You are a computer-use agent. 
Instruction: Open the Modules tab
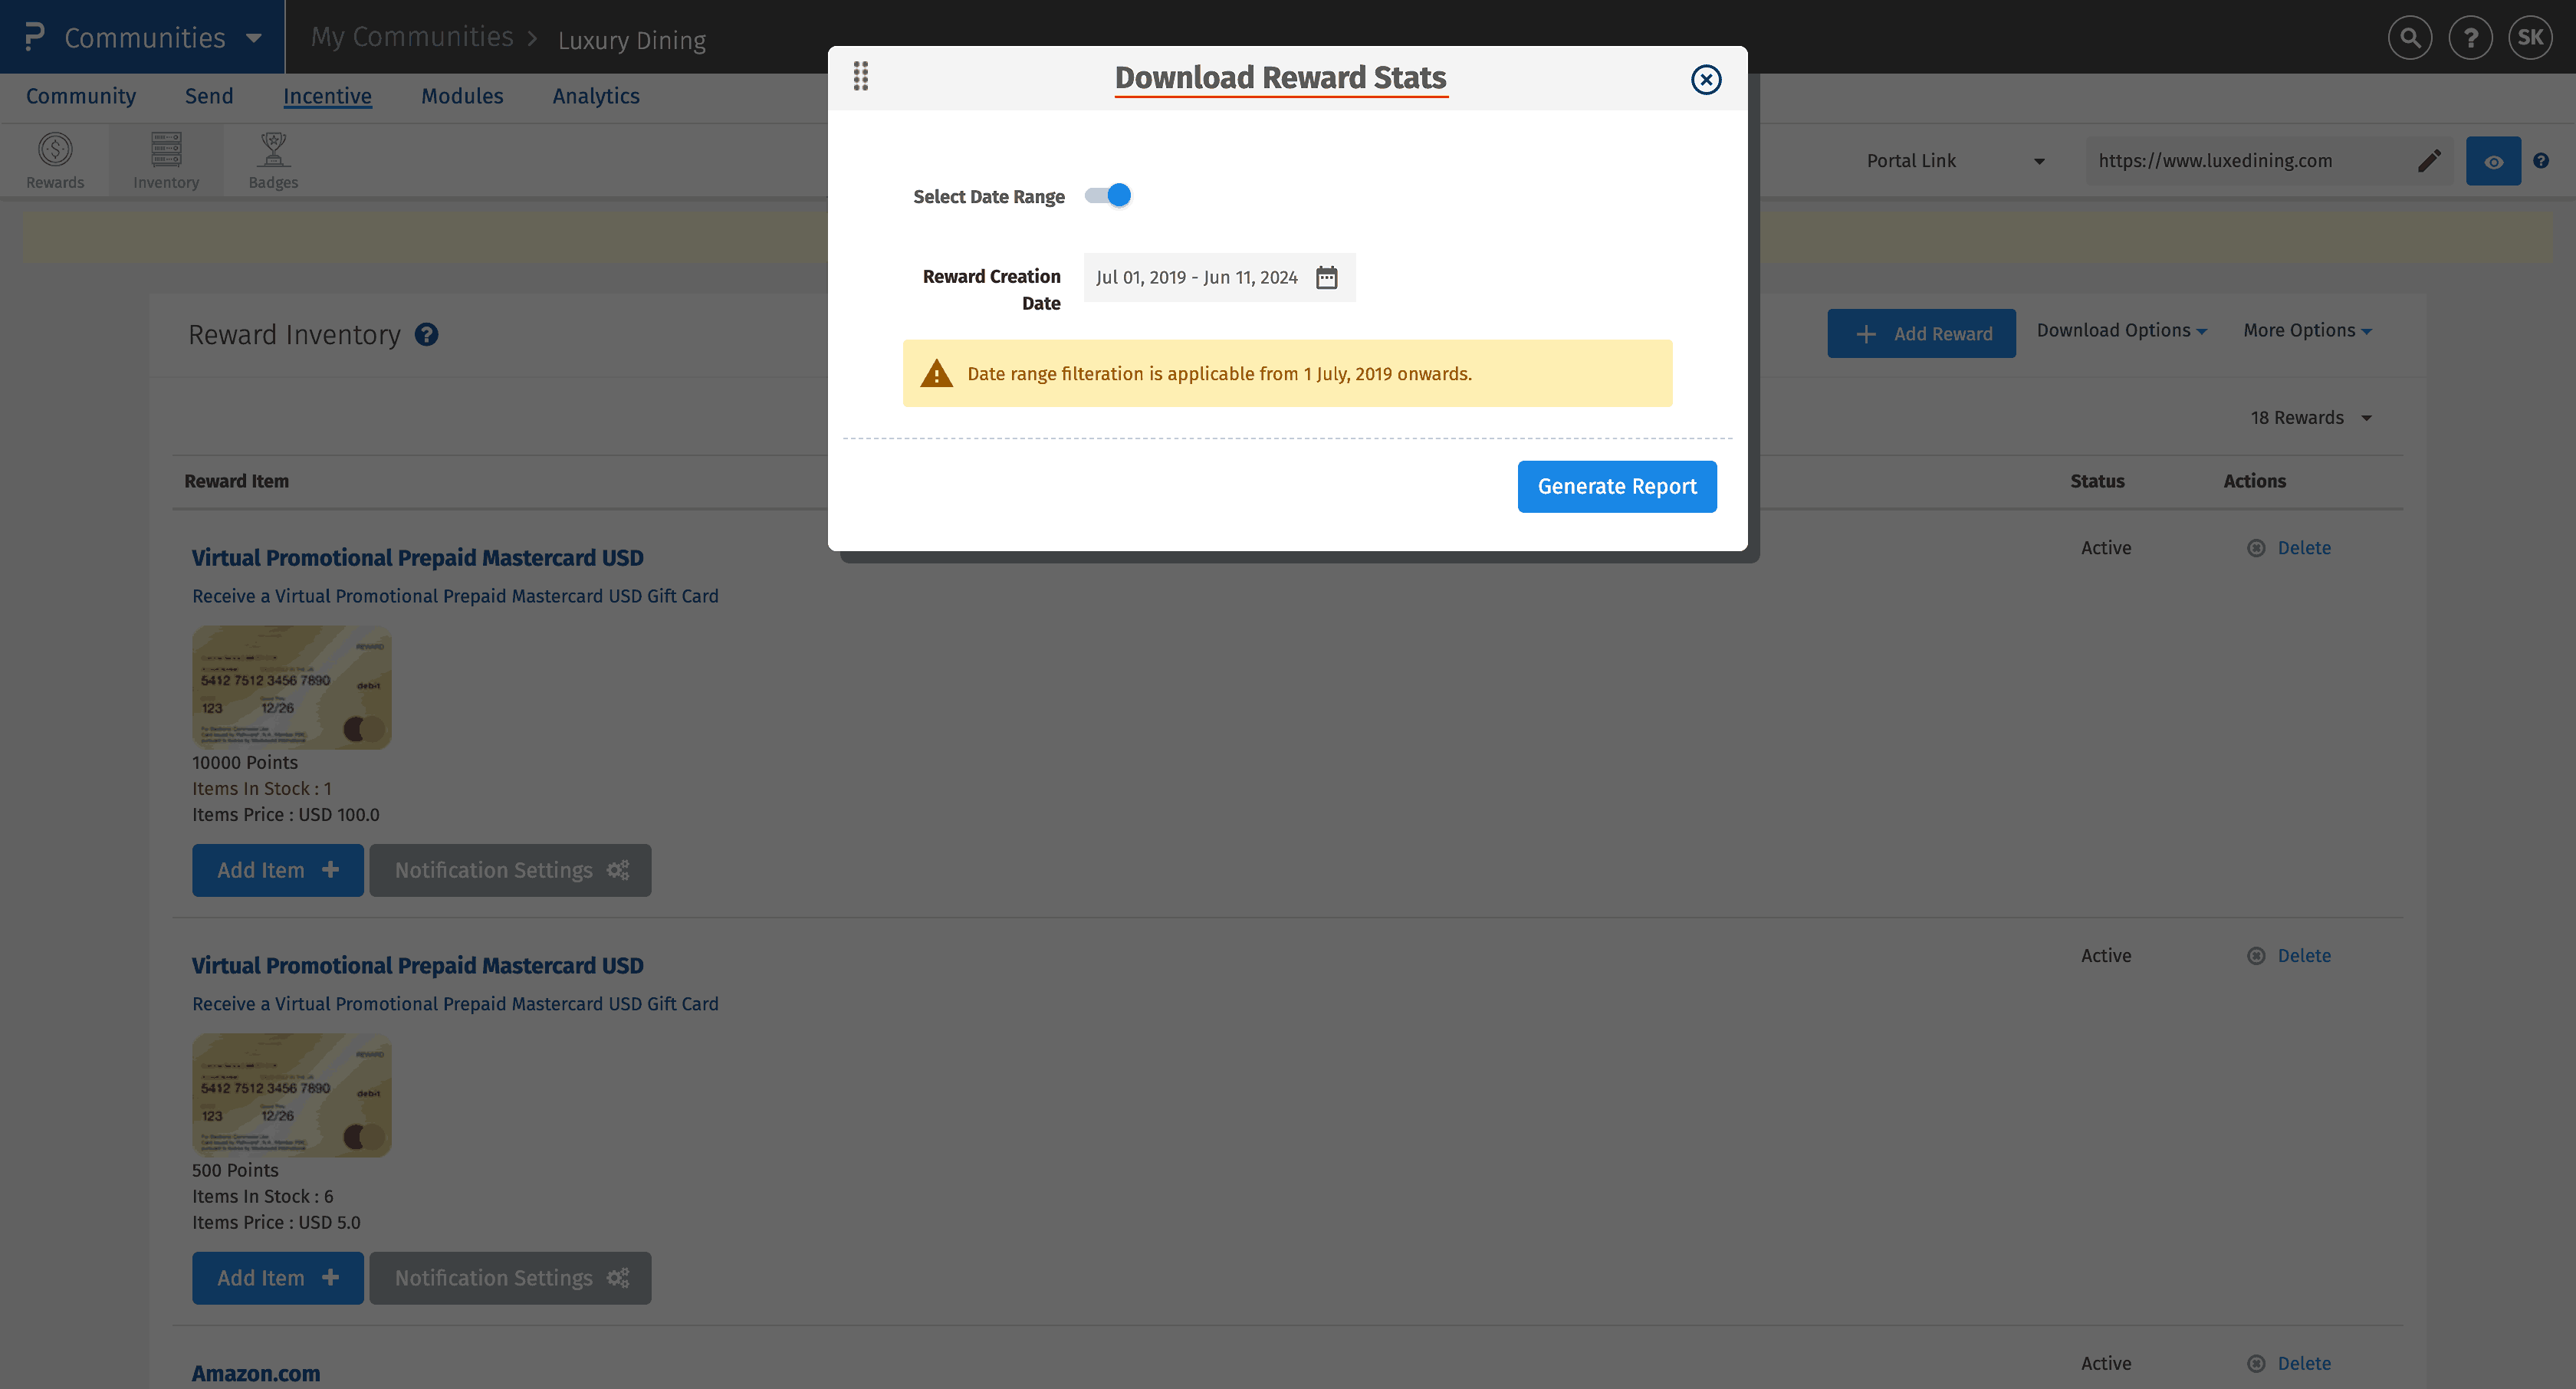(462, 96)
